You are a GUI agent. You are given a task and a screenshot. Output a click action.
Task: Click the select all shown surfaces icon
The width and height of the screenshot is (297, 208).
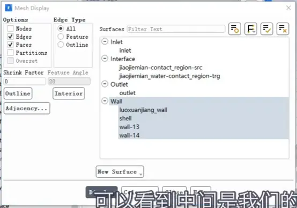tap(266, 29)
